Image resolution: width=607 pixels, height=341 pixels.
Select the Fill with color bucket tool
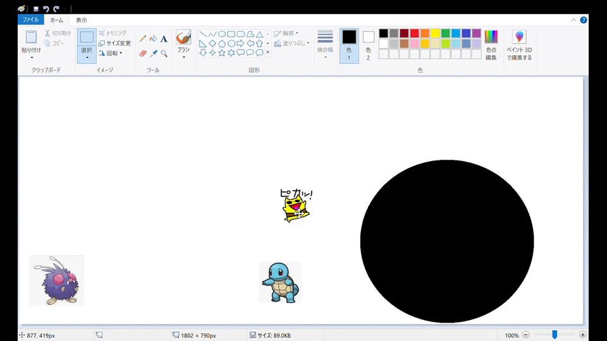point(153,39)
